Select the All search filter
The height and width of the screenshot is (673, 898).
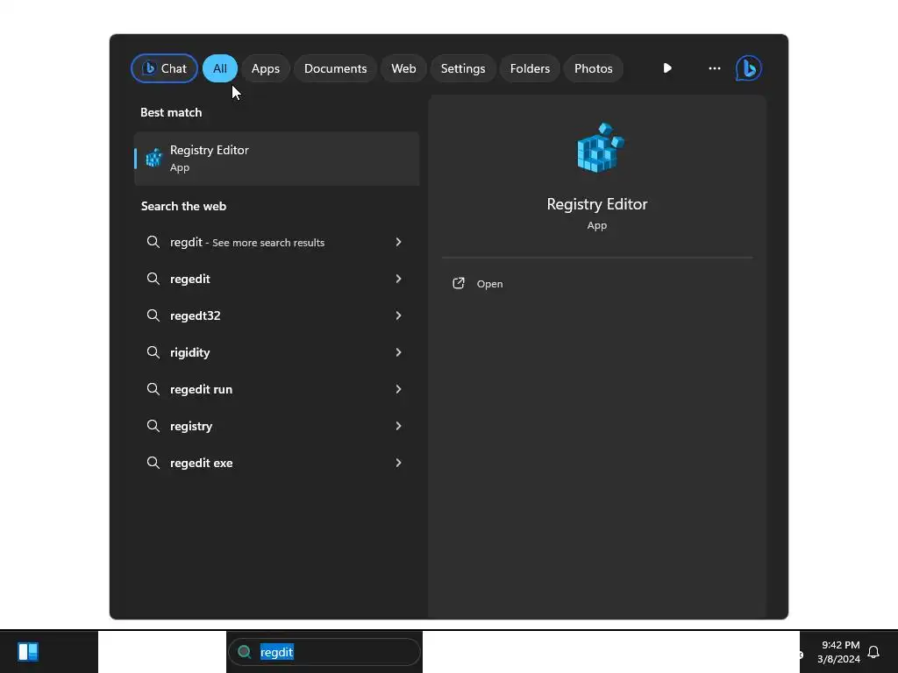coord(220,68)
